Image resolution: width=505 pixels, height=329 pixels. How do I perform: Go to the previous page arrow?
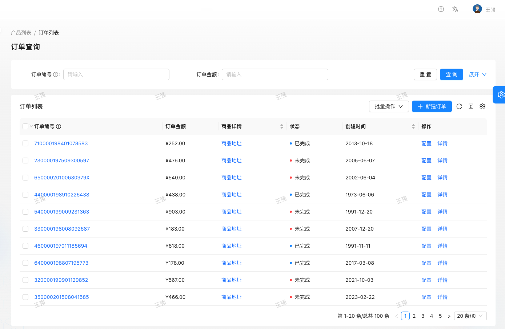tap(397, 316)
